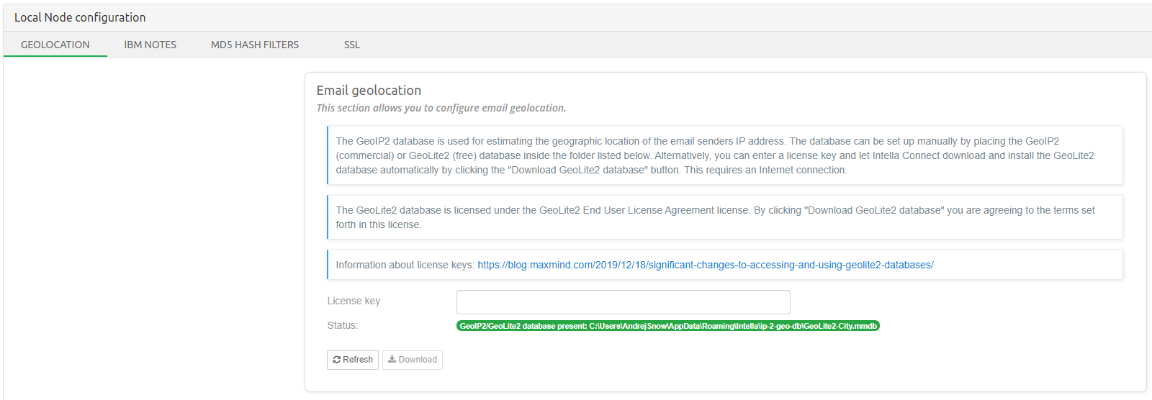Go to the SSL tab
The width and height of the screenshot is (1152, 400).
351,45
